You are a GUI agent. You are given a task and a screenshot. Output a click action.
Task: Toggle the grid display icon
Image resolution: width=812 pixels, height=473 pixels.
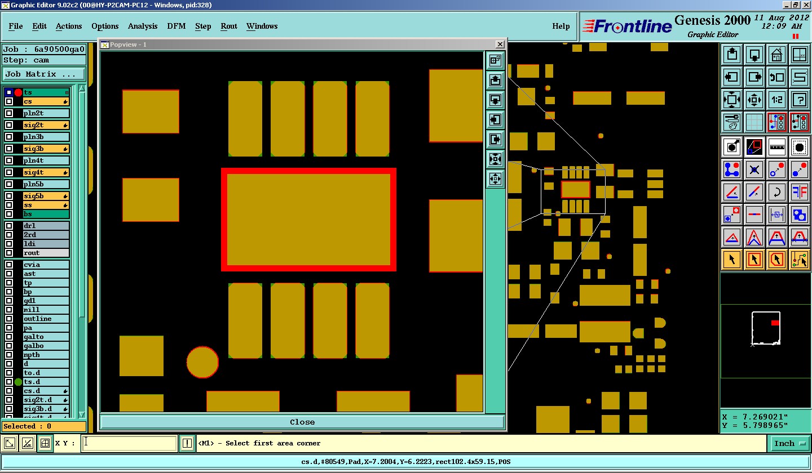pos(754,122)
